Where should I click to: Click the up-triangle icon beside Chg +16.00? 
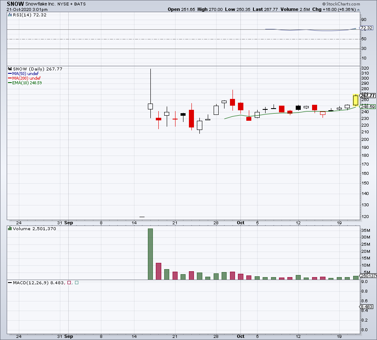click(x=358, y=10)
